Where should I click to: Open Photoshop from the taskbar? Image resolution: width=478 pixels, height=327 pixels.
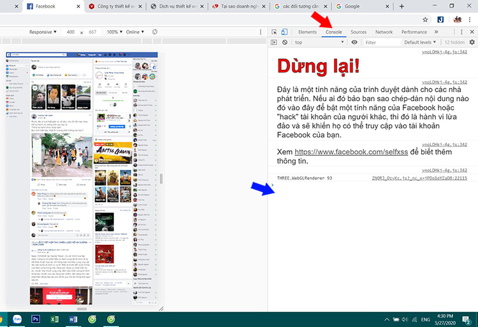(36, 319)
